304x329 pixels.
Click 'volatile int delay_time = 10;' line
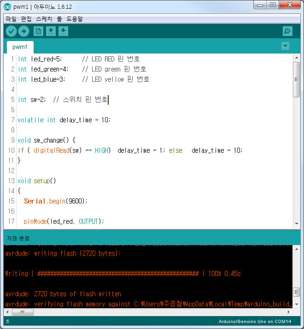pos(64,120)
